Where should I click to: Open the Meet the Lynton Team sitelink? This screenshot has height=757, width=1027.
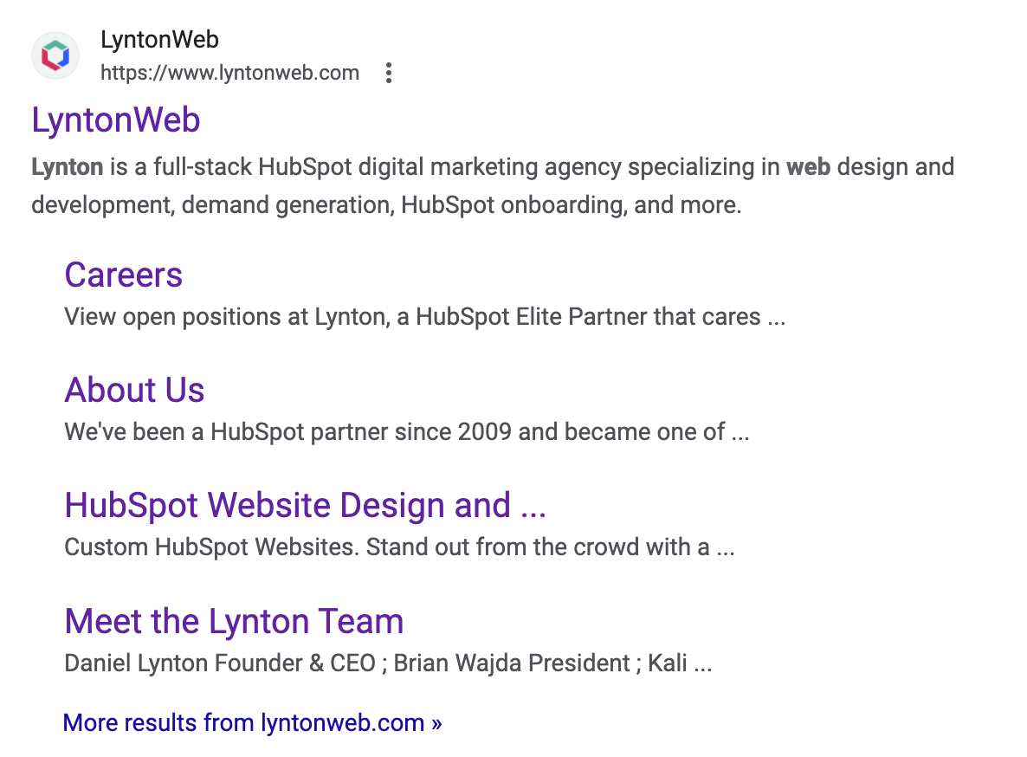click(234, 621)
